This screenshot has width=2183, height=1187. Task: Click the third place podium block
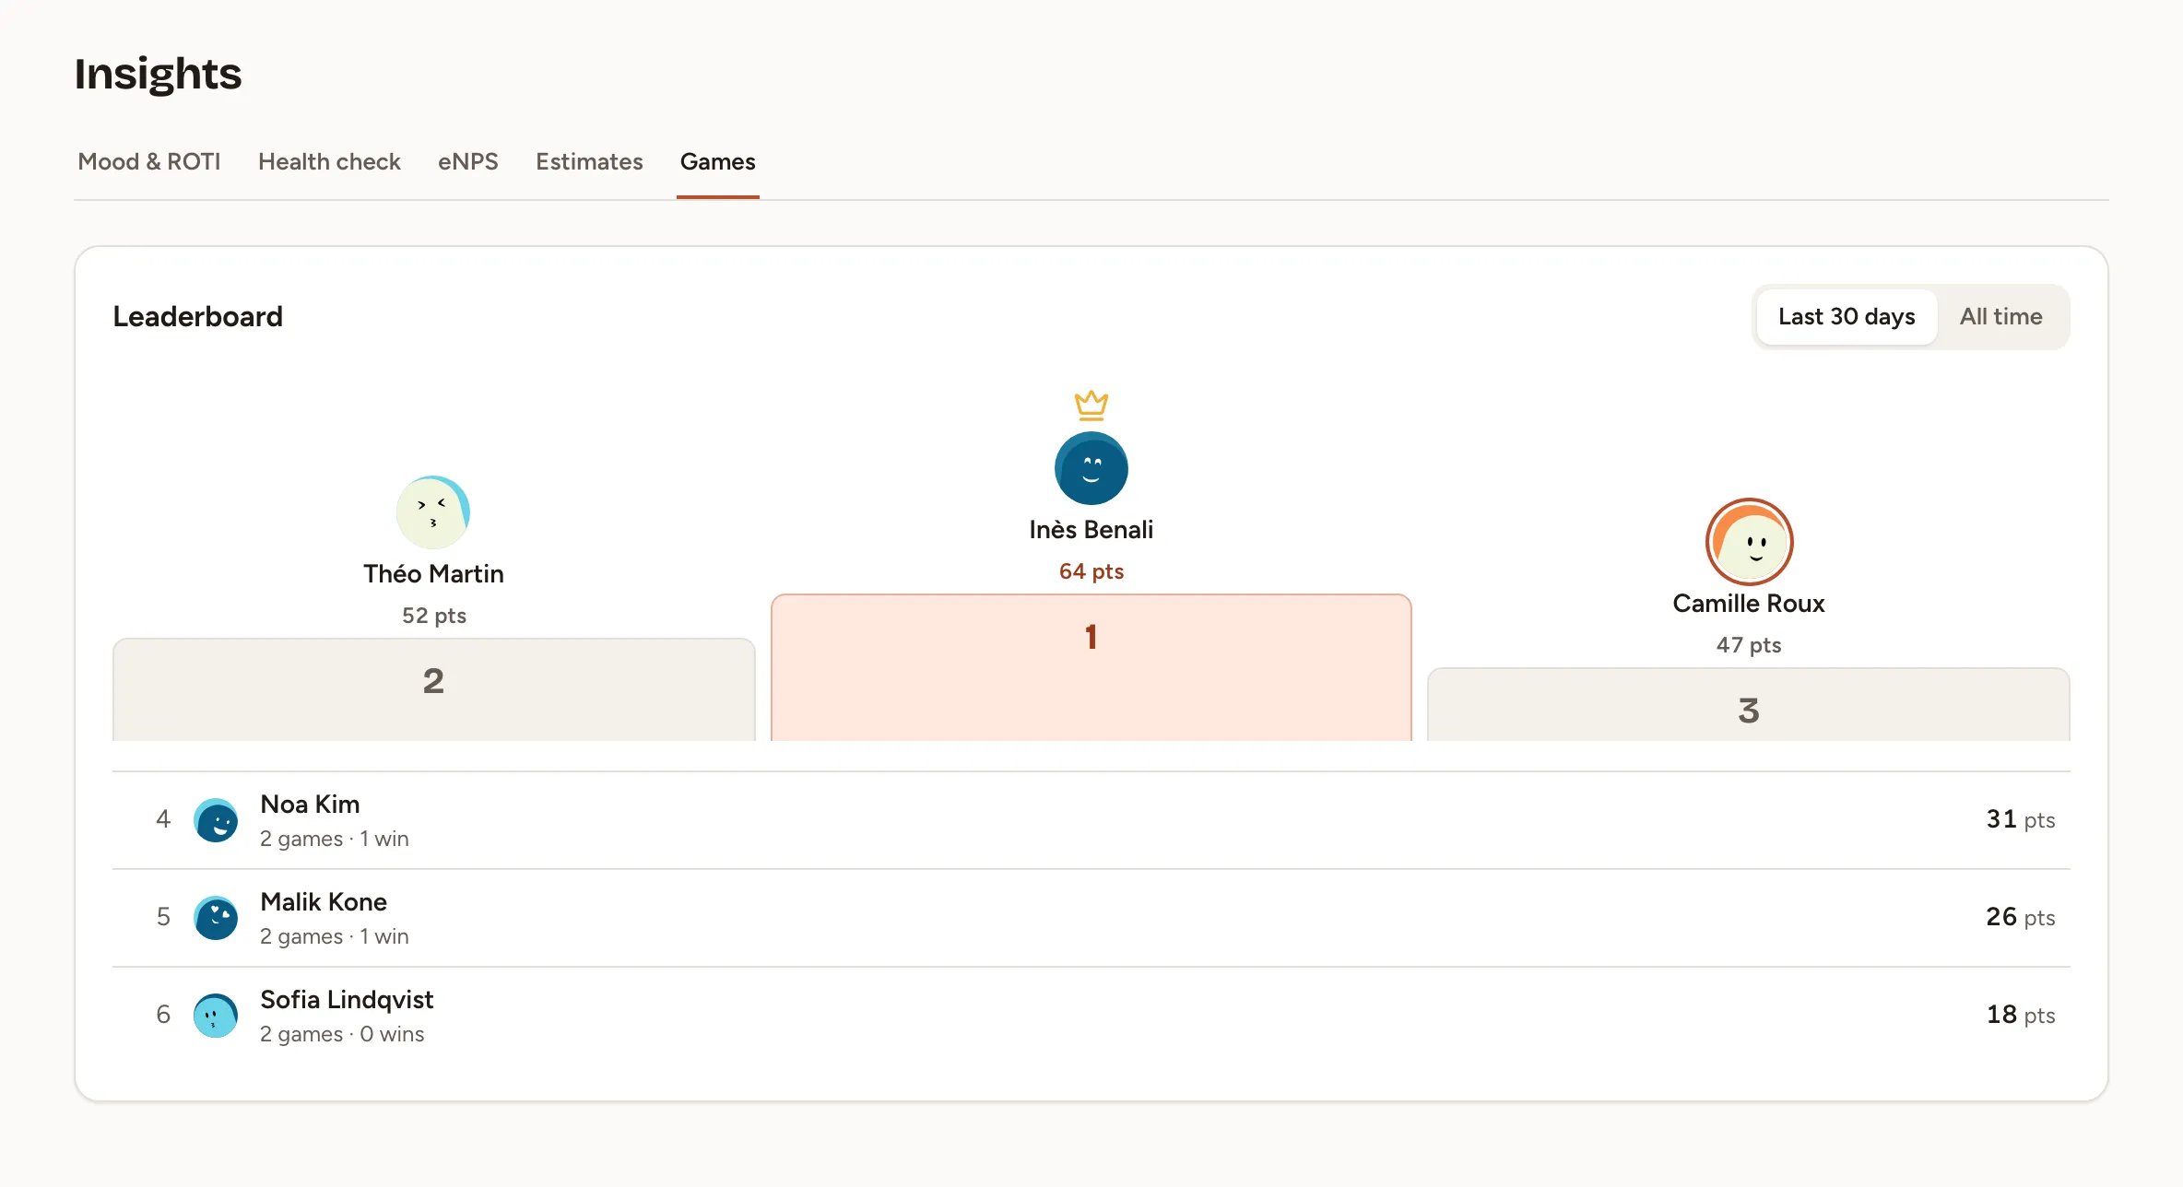1749,704
